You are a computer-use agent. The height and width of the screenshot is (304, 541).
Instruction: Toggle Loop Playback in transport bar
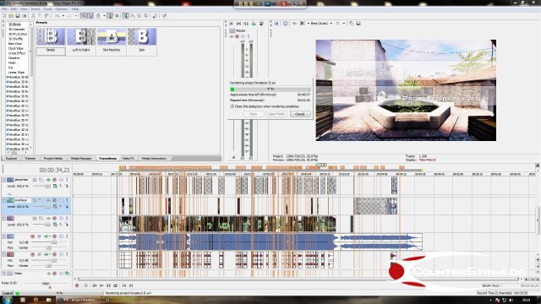pyautogui.click(x=86, y=285)
